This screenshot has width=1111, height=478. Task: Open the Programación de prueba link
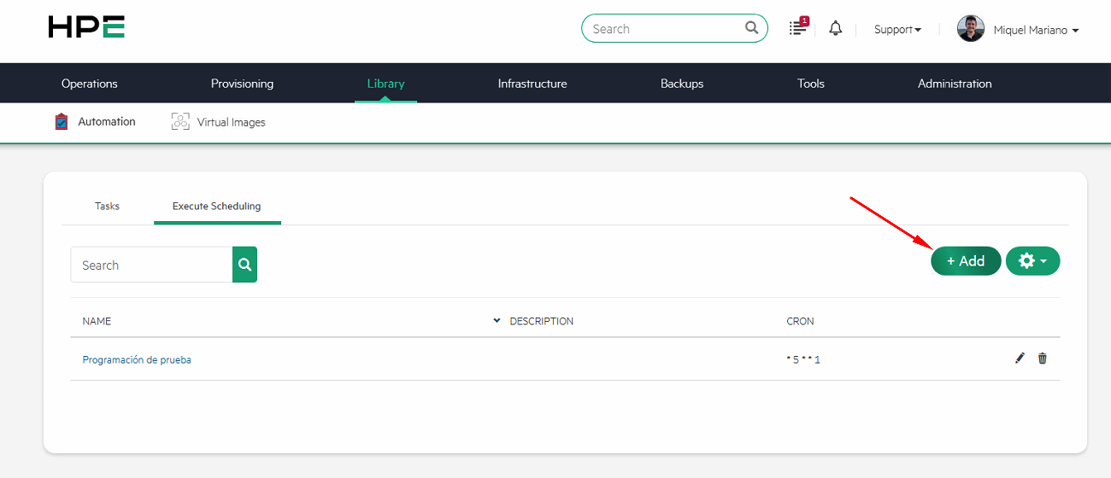point(137,359)
